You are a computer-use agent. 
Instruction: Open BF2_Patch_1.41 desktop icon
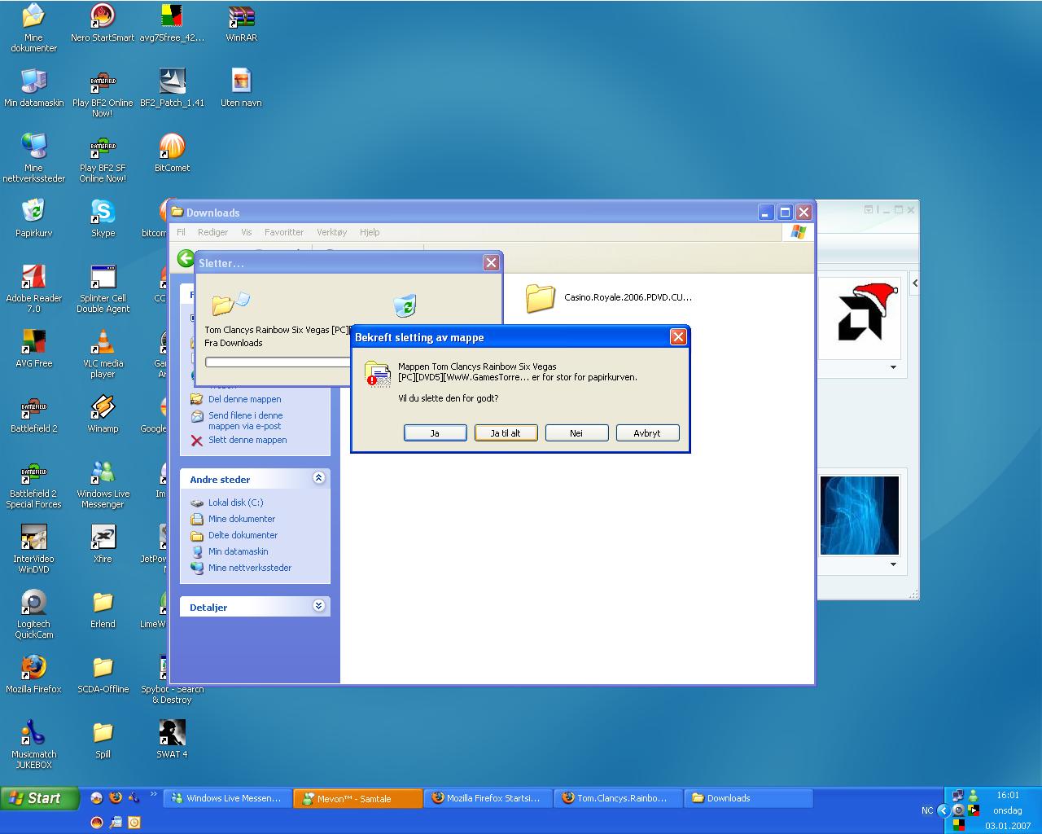click(x=172, y=88)
